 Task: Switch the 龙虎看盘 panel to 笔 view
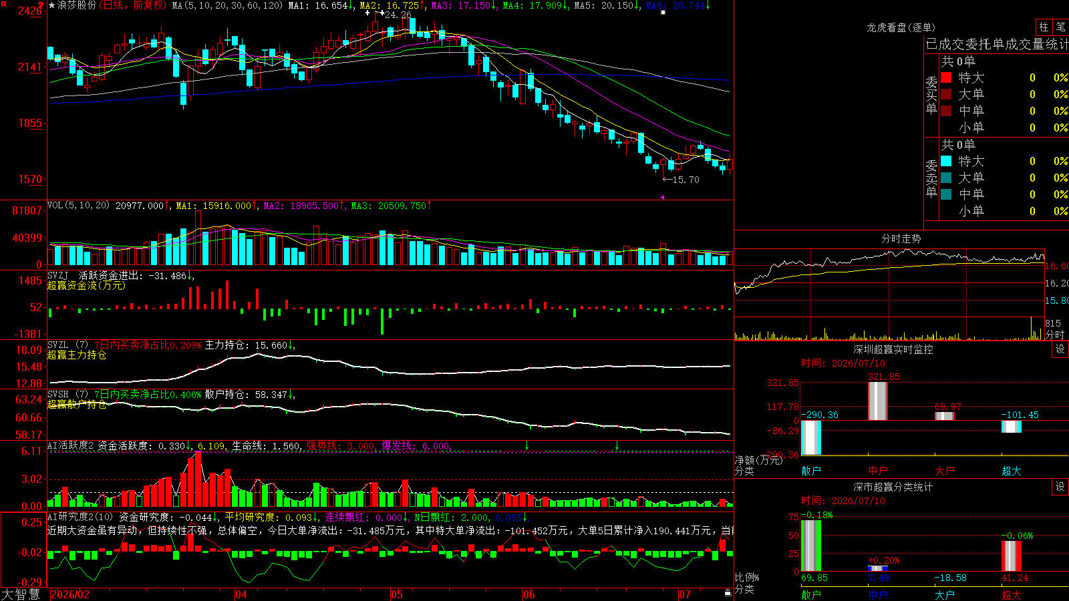[1061, 27]
